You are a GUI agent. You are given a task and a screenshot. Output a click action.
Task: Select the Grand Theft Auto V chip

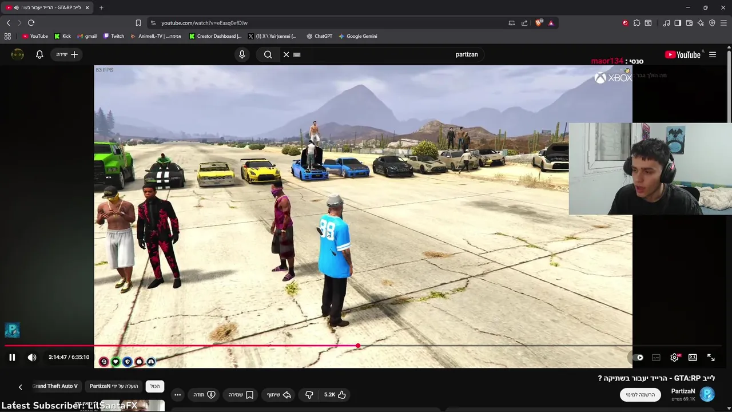pos(55,386)
